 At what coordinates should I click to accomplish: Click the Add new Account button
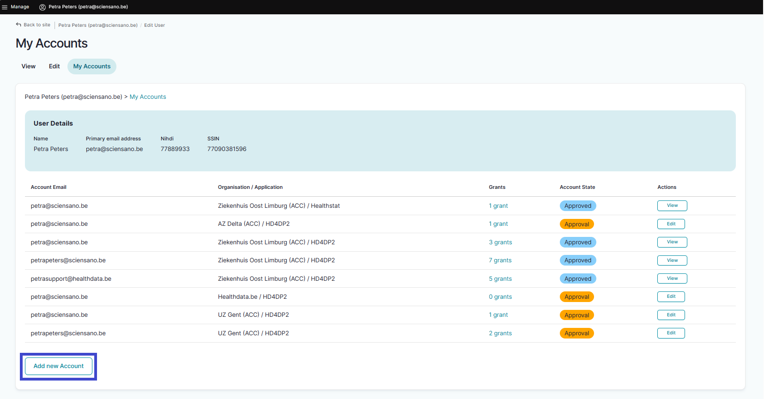pyautogui.click(x=59, y=366)
